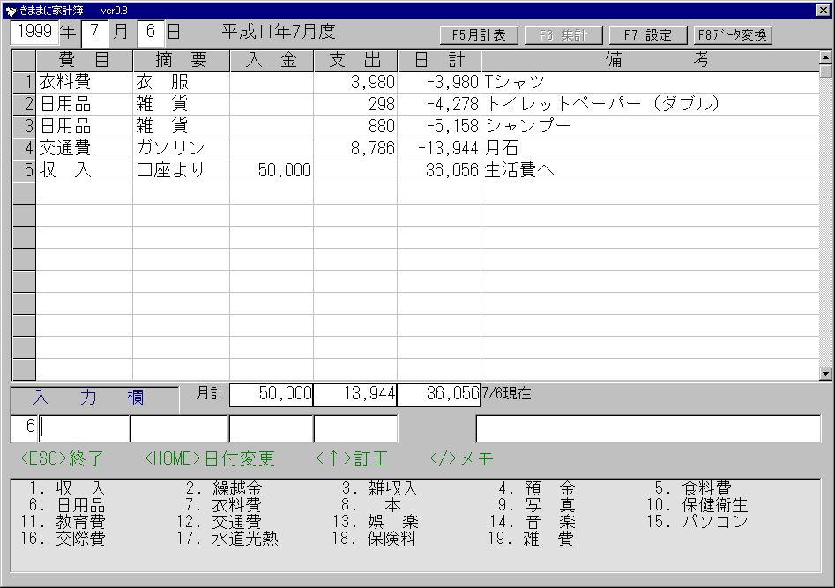Click the 支出 entry field in 入力欄 row
The width and height of the screenshot is (835, 588).
point(355,428)
